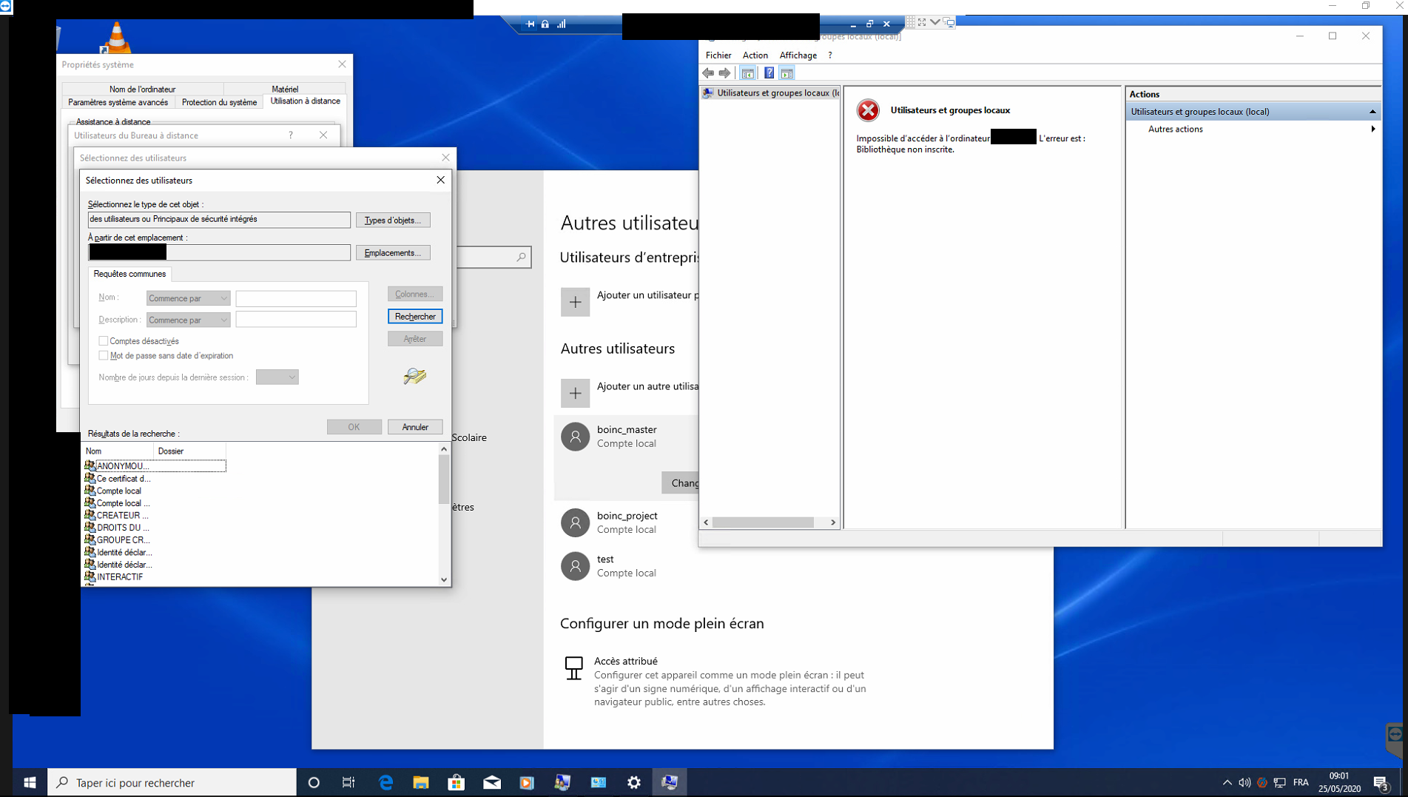Open the Action menu
This screenshot has width=1408, height=797.
(x=754, y=55)
